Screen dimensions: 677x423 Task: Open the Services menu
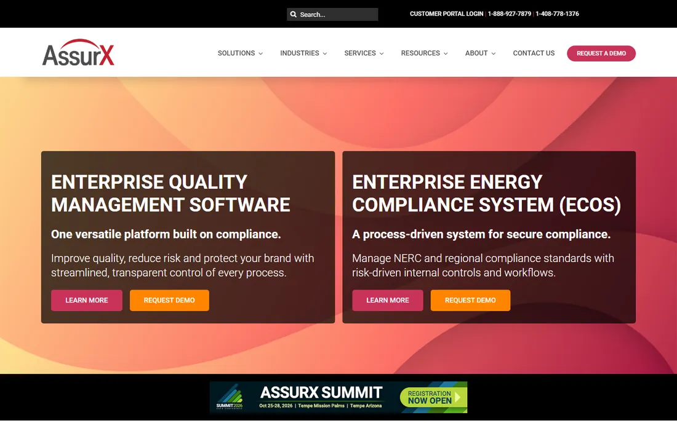pos(360,53)
